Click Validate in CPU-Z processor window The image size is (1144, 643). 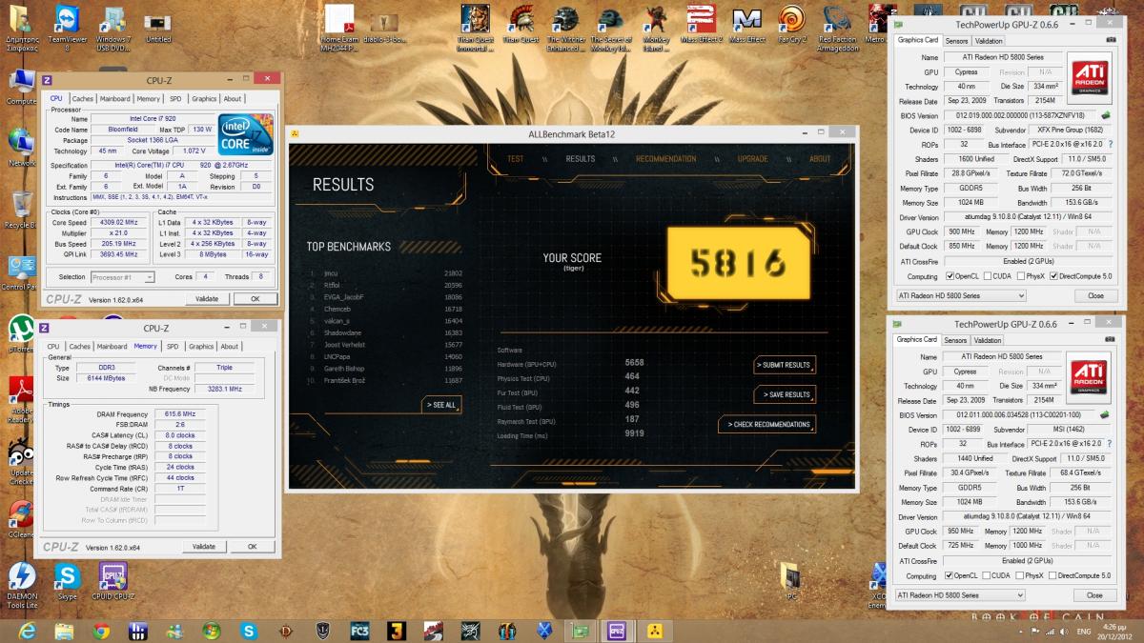207,298
